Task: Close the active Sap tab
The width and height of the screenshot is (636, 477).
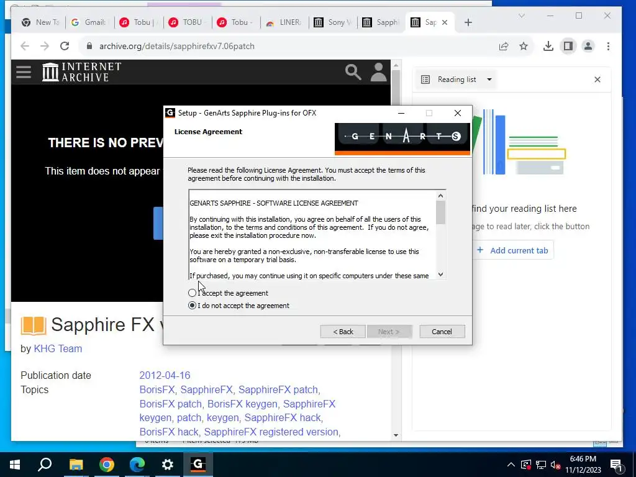Action: [x=445, y=22]
